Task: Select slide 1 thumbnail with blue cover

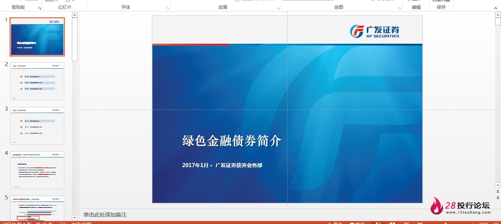Action: coord(37,37)
